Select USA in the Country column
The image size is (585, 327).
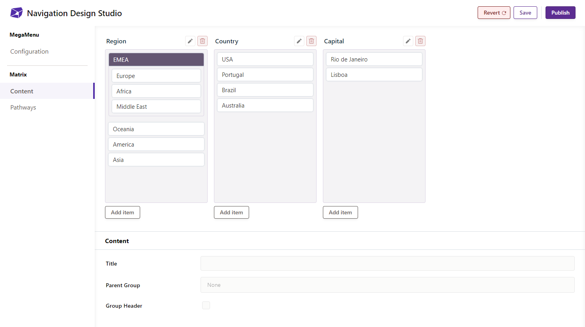tap(265, 59)
